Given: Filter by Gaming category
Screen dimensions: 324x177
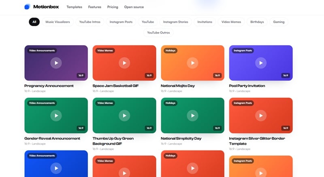Looking at the screenshot, I should coord(279,22).
